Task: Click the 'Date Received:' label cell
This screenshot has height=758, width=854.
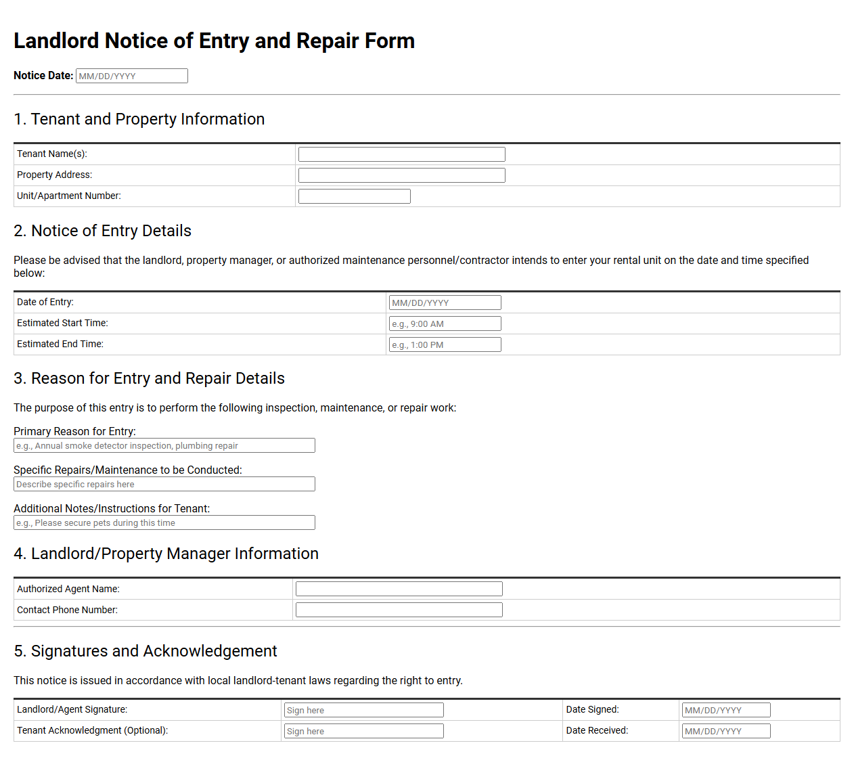Action: tap(621, 731)
